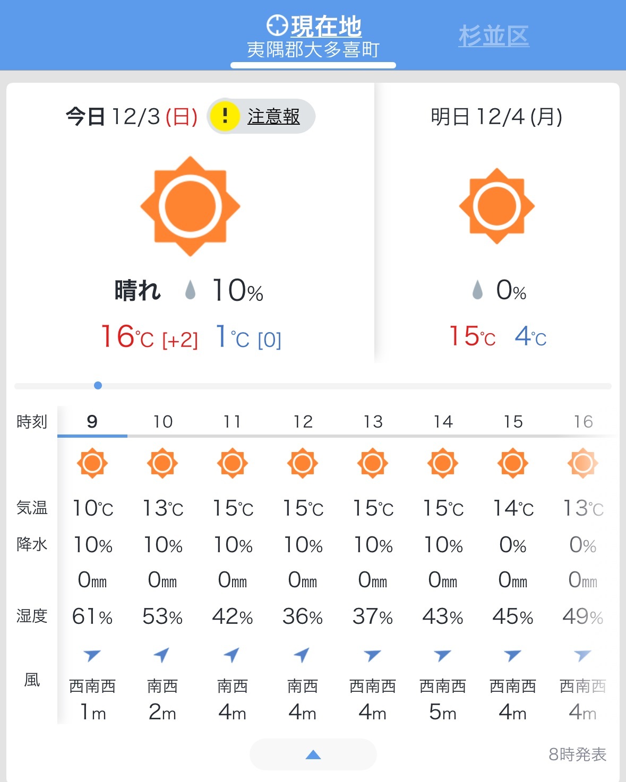Click today's 12/3 (日) date heading

[132, 116]
